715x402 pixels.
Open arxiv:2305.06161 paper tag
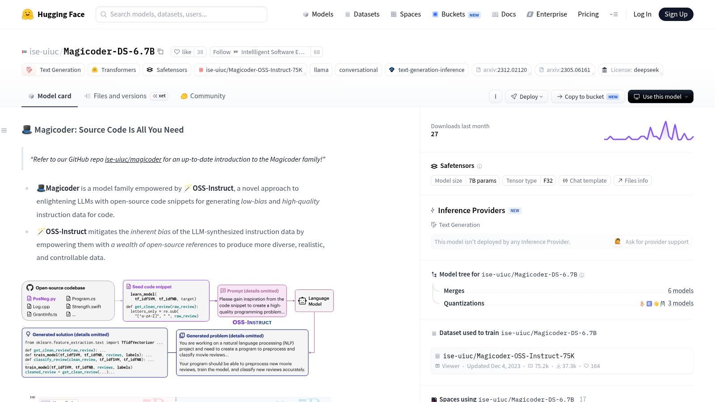coord(565,70)
